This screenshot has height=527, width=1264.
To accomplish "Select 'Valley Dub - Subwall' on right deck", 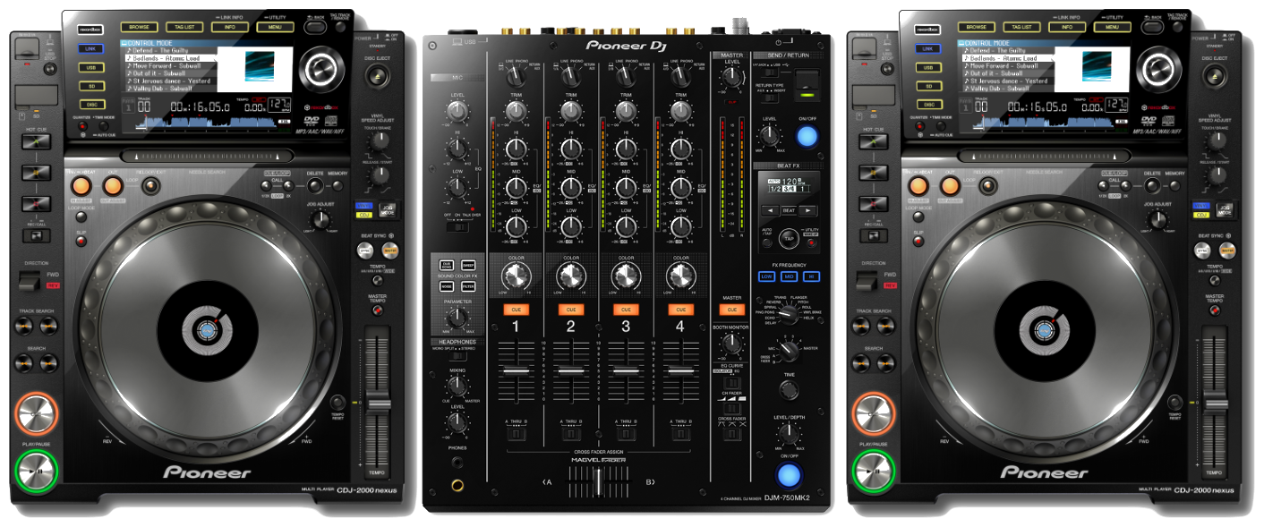I will (999, 89).
